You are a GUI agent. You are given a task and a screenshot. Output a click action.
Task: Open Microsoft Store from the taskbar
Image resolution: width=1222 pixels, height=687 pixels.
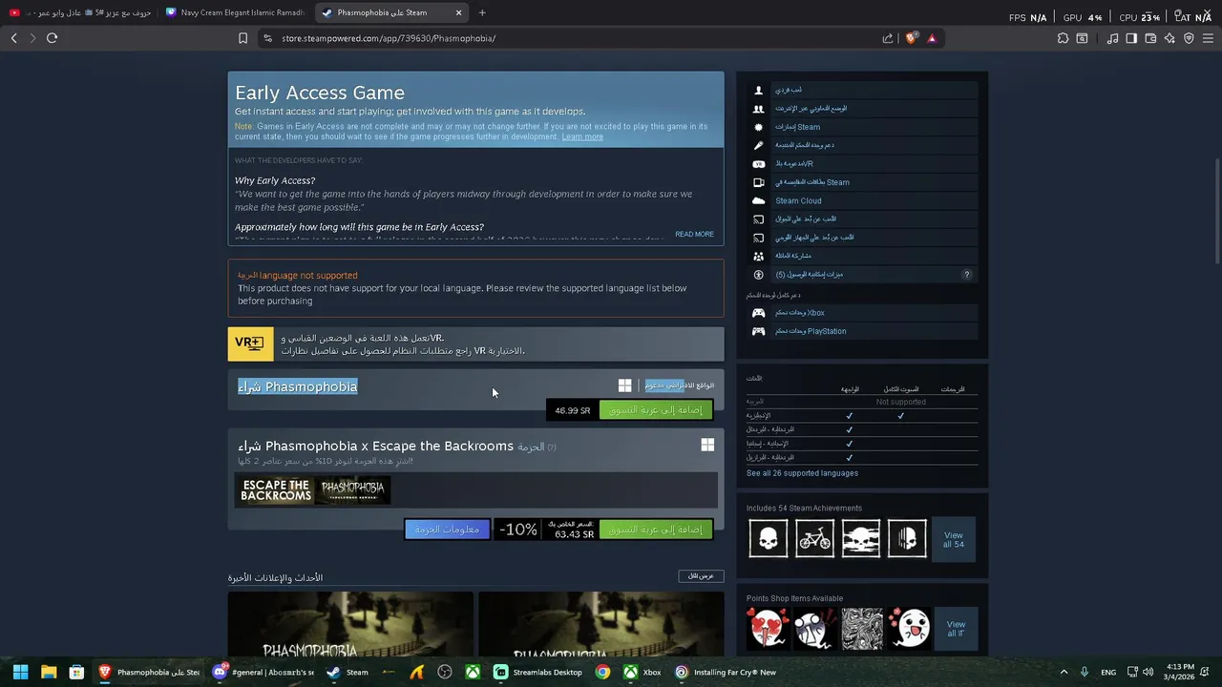tap(76, 672)
